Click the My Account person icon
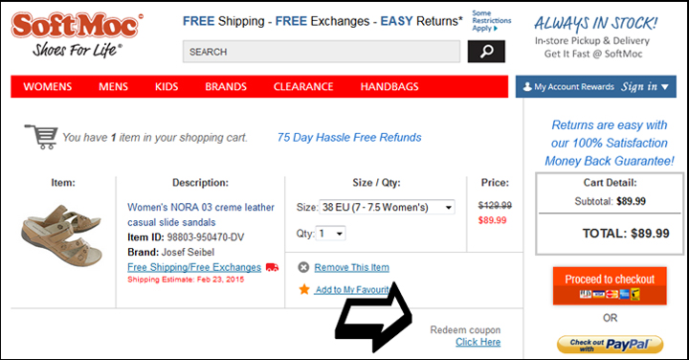This screenshot has height=360, width=689. (527, 86)
